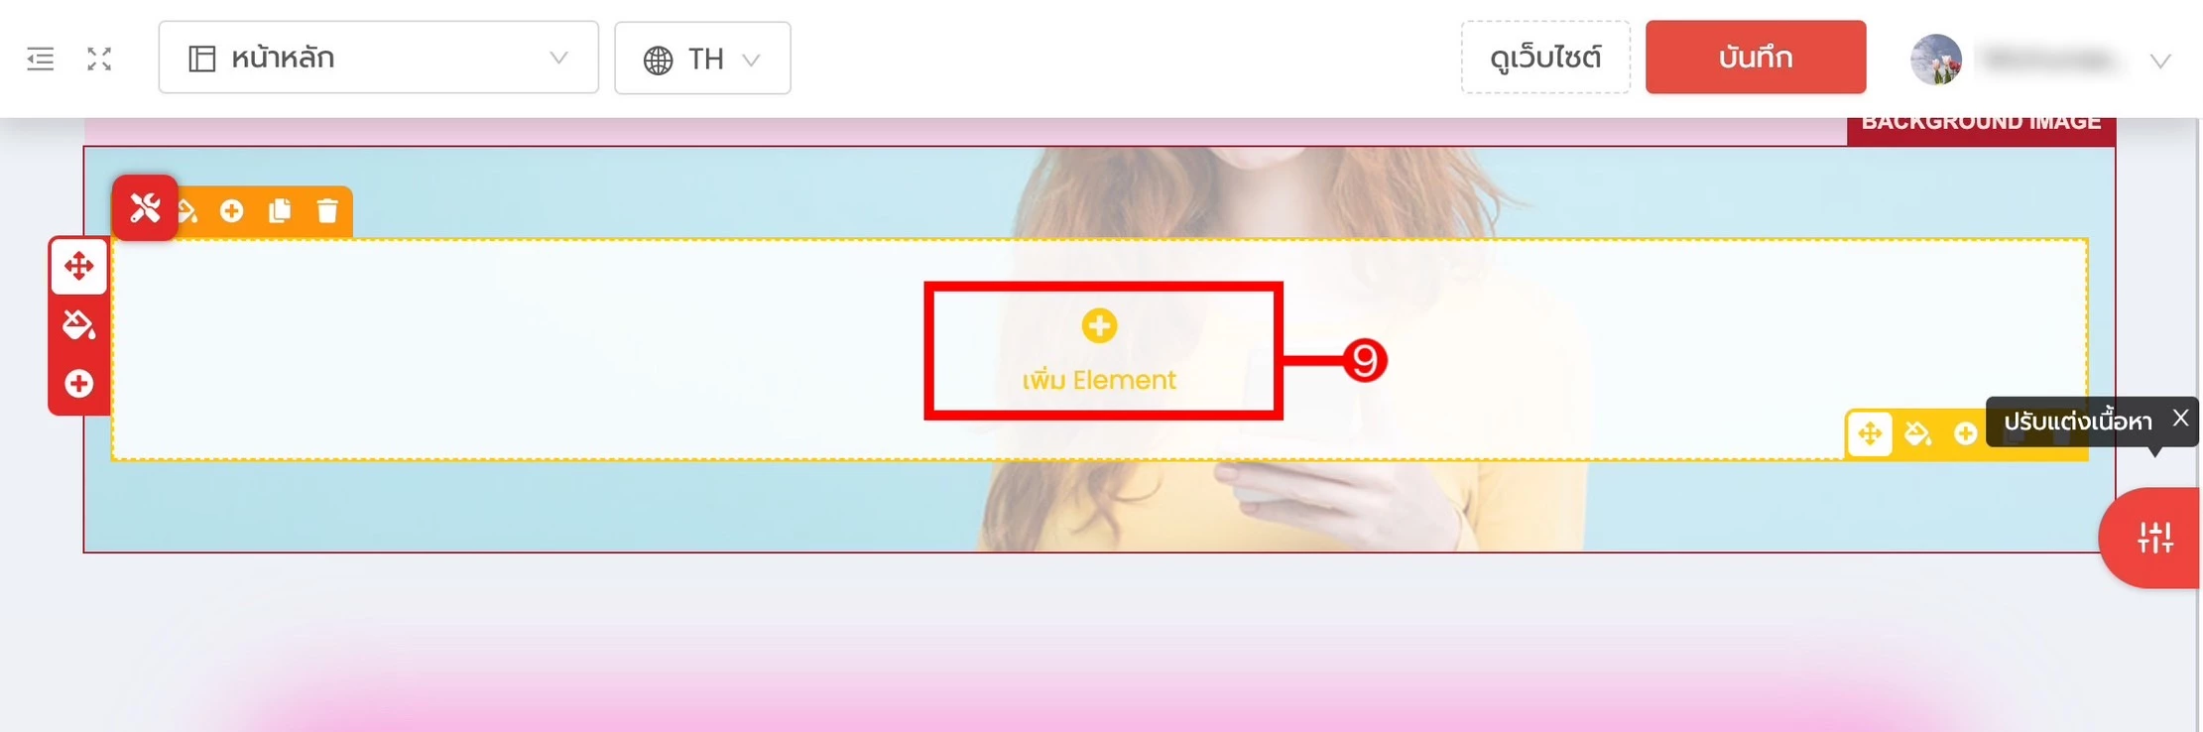2203x732 pixels.
Task: Click the yellow paint bucket icon near the tooltip
Action: pyautogui.click(x=1917, y=434)
